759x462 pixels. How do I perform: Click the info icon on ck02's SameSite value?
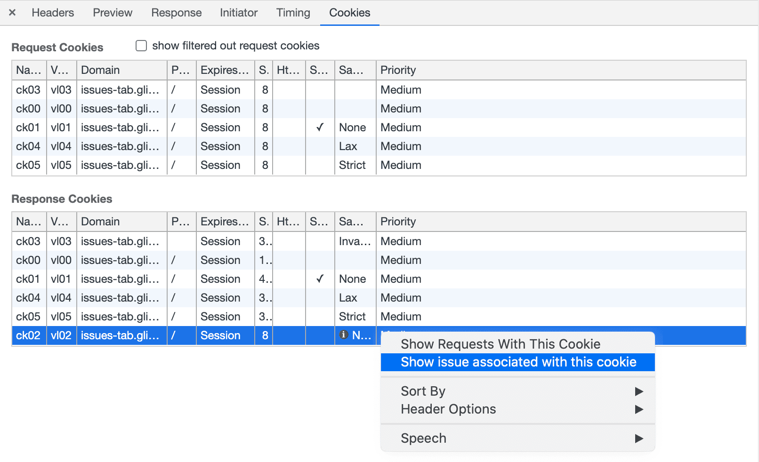[x=343, y=335]
